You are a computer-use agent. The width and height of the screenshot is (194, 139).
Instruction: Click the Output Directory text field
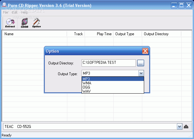[x=109, y=63]
